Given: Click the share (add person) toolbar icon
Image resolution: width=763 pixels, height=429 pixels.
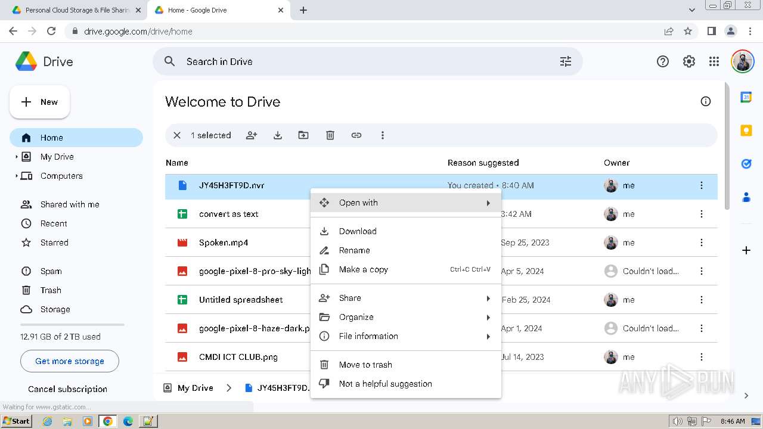Looking at the screenshot, I should click(252, 135).
